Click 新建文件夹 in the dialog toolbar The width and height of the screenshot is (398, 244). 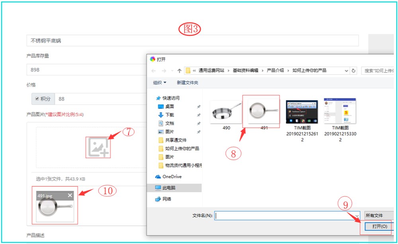pos(187,83)
